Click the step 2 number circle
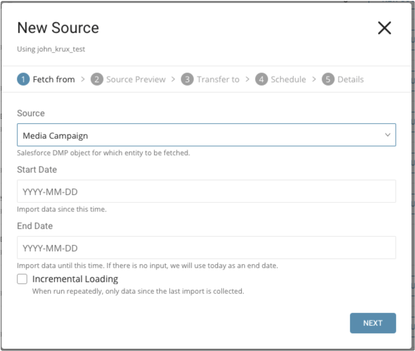 click(97, 79)
